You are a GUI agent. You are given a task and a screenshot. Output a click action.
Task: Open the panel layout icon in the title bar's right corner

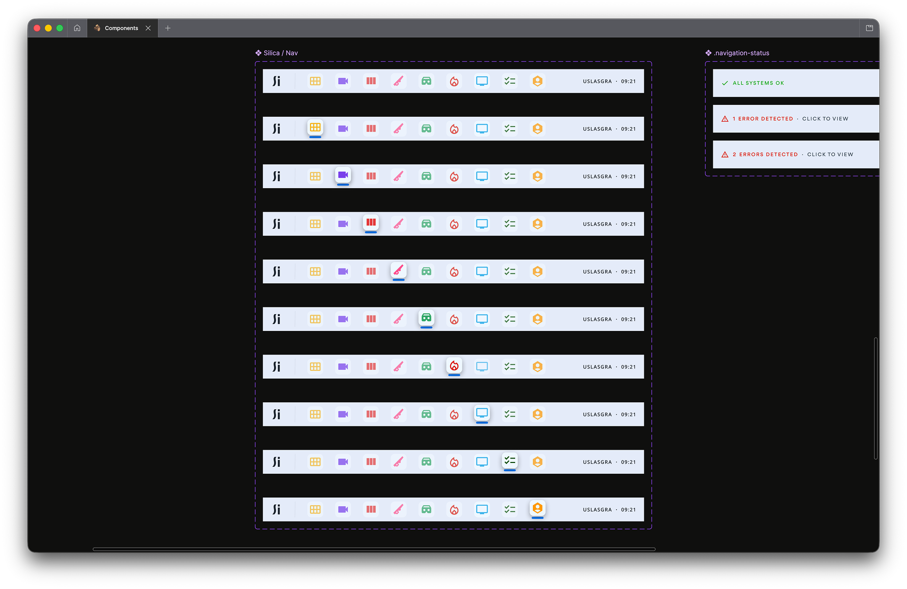[x=870, y=28]
